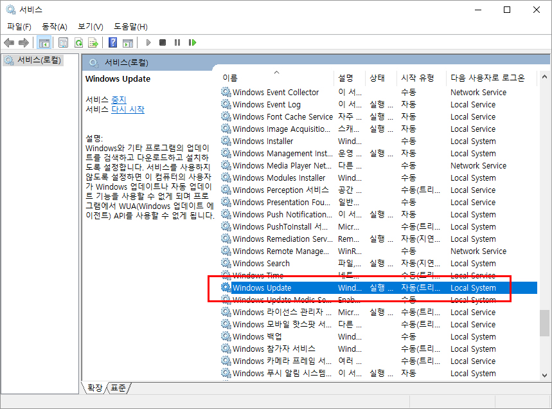Sort by the 설명 column header

(x=350, y=78)
